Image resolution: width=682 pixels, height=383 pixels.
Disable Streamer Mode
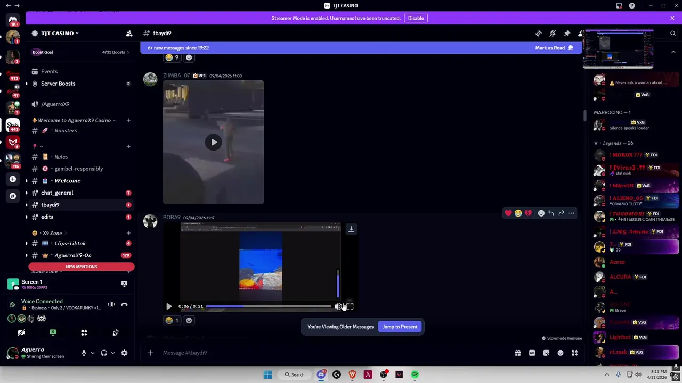click(x=416, y=18)
